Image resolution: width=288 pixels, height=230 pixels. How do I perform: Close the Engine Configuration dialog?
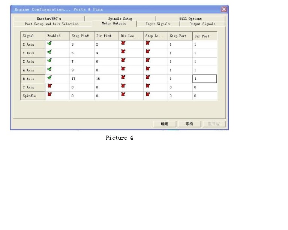pyautogui.click(x=224, y=9)
